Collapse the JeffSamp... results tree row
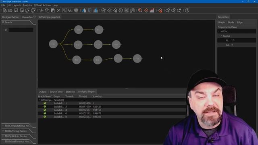This screenshot has height=145, width=258. point(39,100)
